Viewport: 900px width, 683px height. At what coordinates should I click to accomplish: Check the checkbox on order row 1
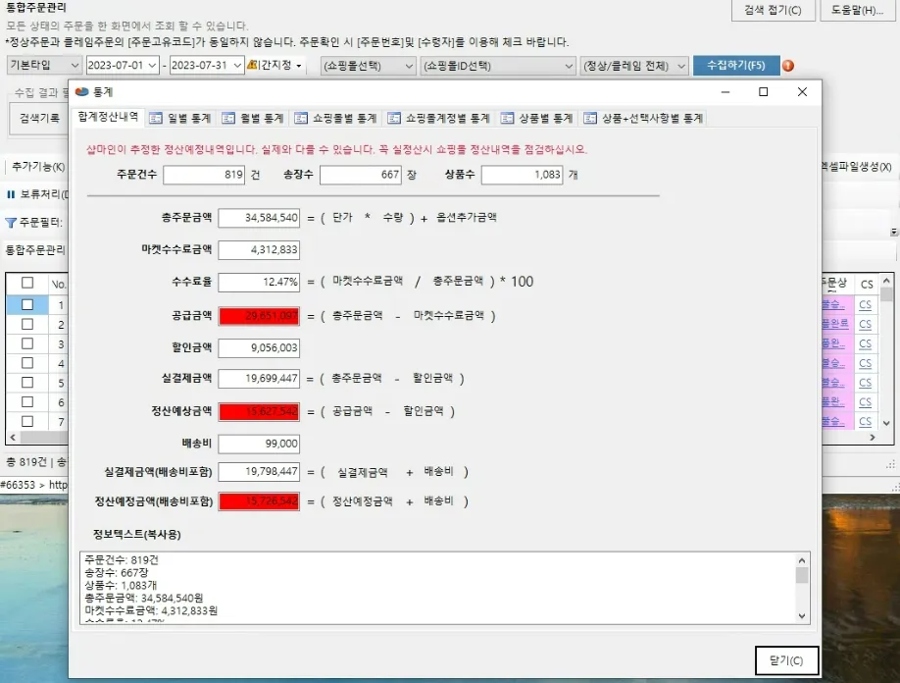click(x=26, y=302)
